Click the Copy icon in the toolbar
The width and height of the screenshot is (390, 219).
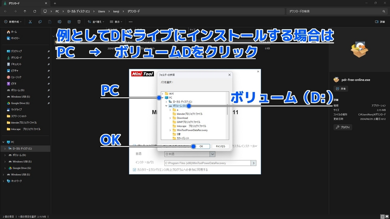point(40,22)
